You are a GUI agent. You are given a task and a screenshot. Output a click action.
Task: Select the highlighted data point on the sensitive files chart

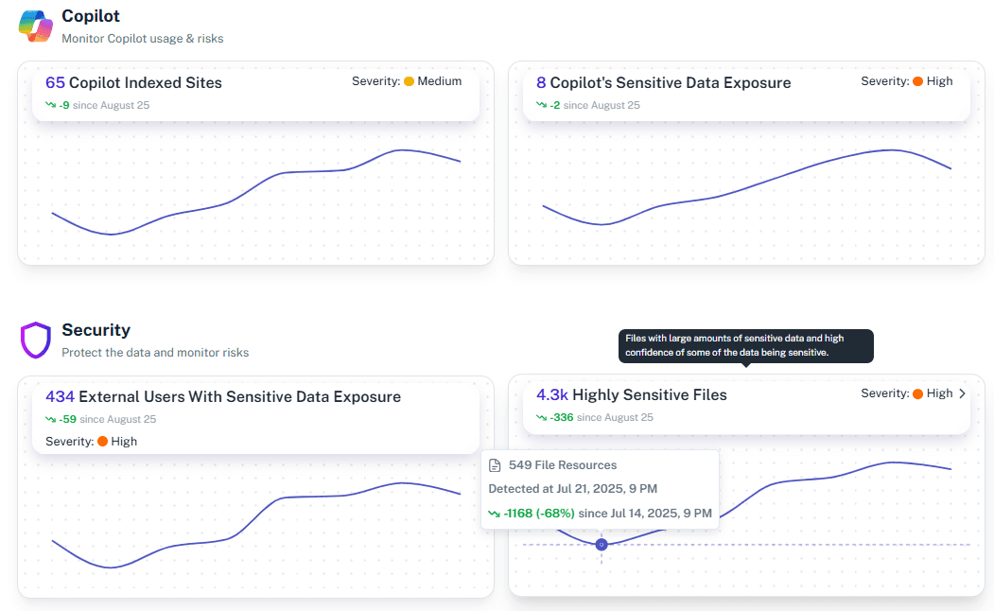(x=602, y=545)
